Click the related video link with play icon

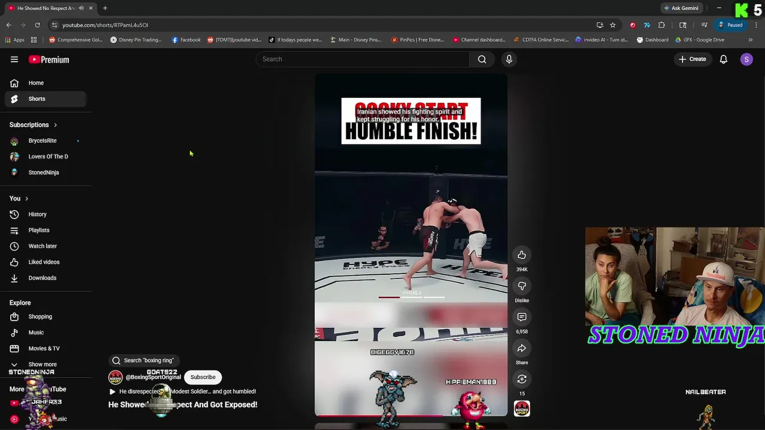click(182, 392)
